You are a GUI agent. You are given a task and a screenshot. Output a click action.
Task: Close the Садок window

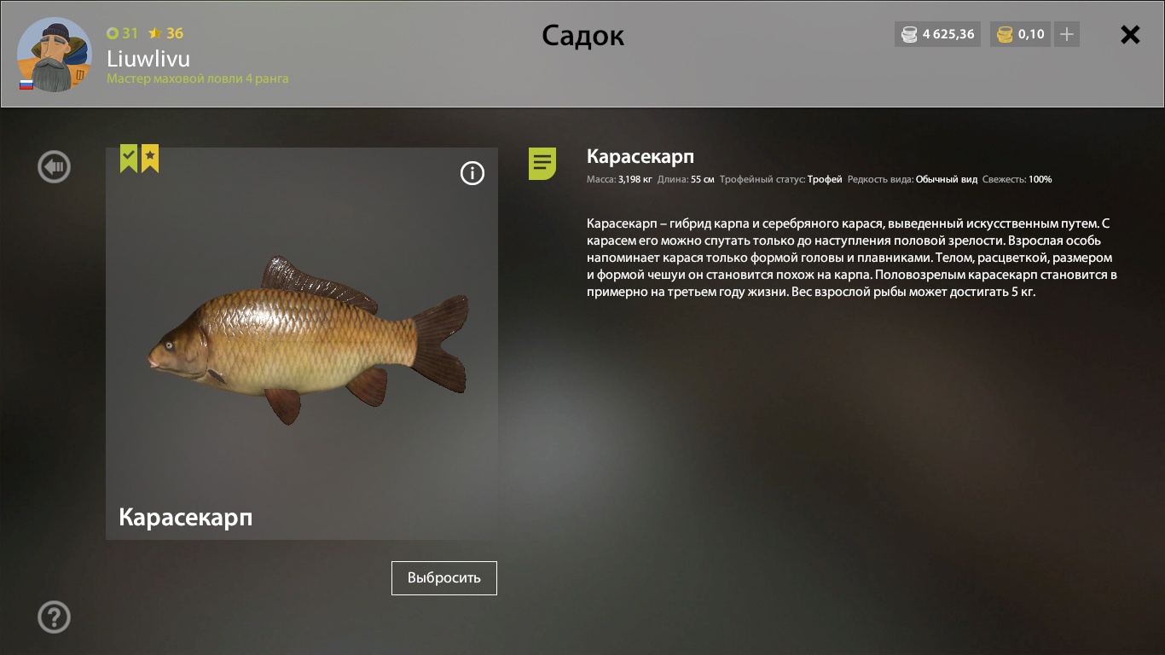[x=1130, y=34]
